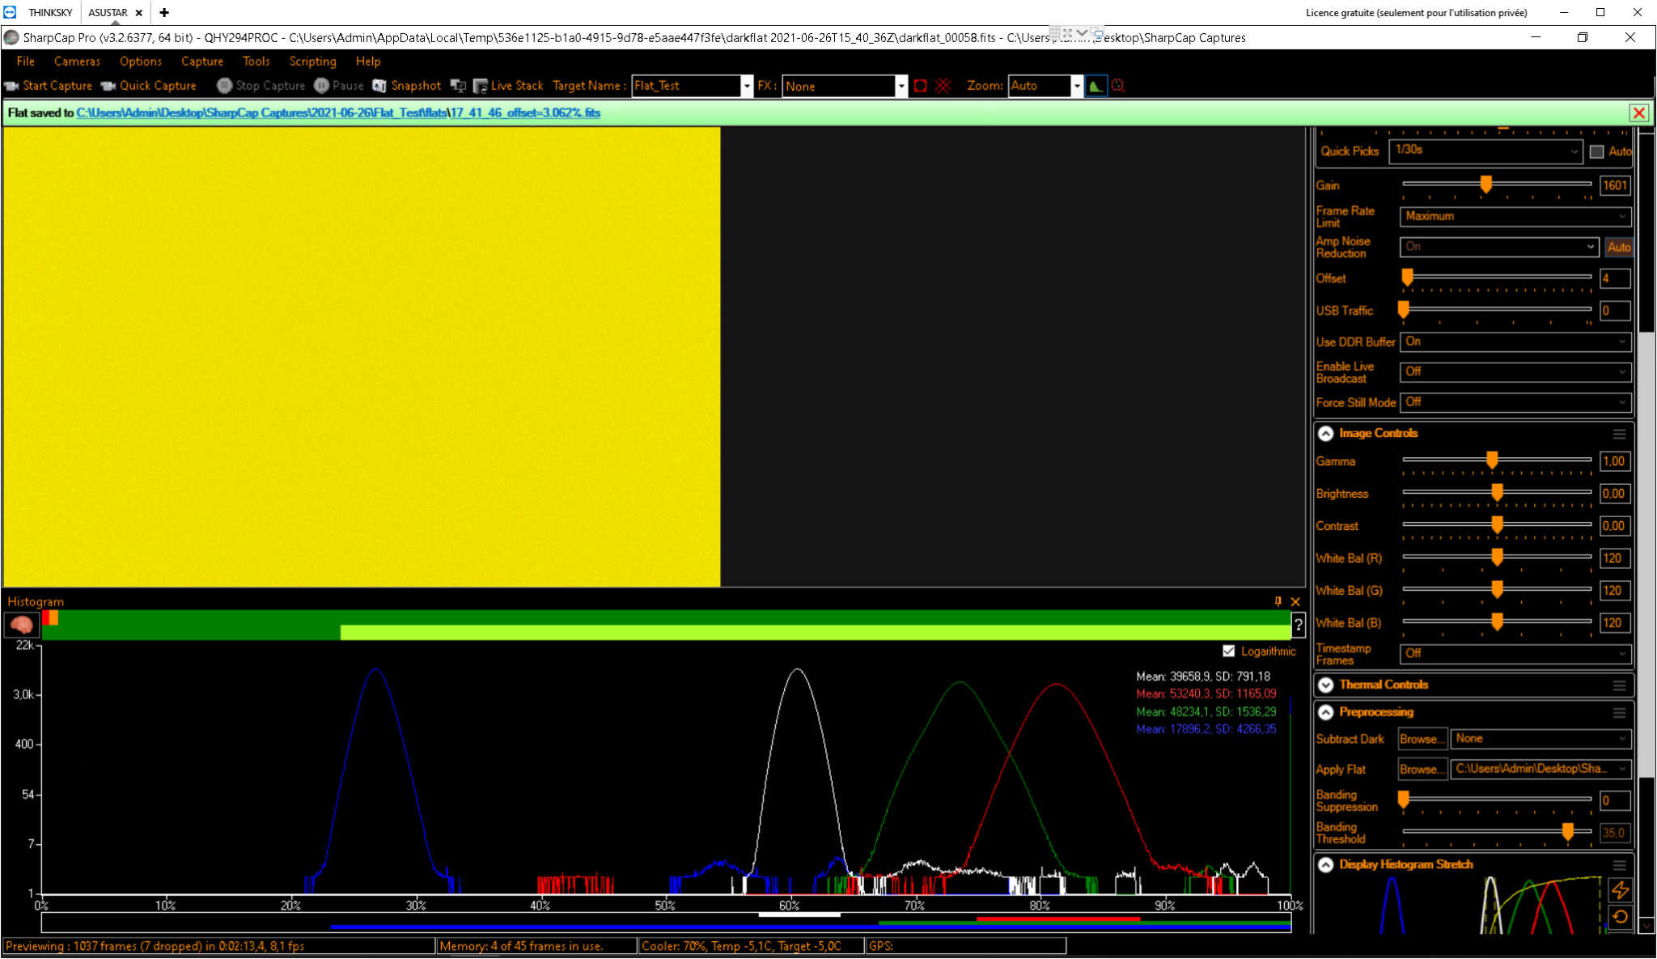Click the remote session icon beside THINKSKY tab
This screenshot has height=959, width=1657.
coord(10,12)
